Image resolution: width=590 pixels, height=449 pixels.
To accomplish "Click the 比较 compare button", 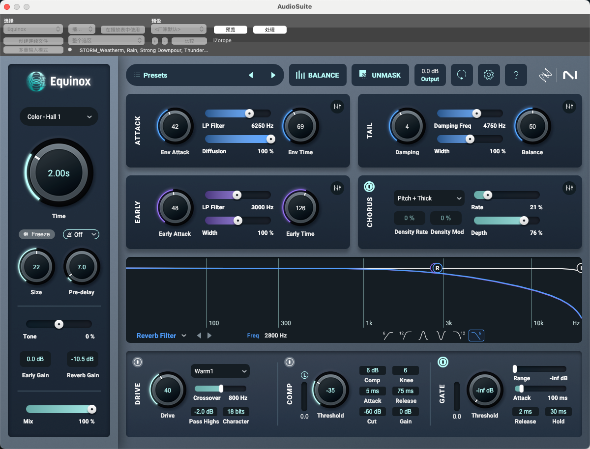I will [189, 41].
